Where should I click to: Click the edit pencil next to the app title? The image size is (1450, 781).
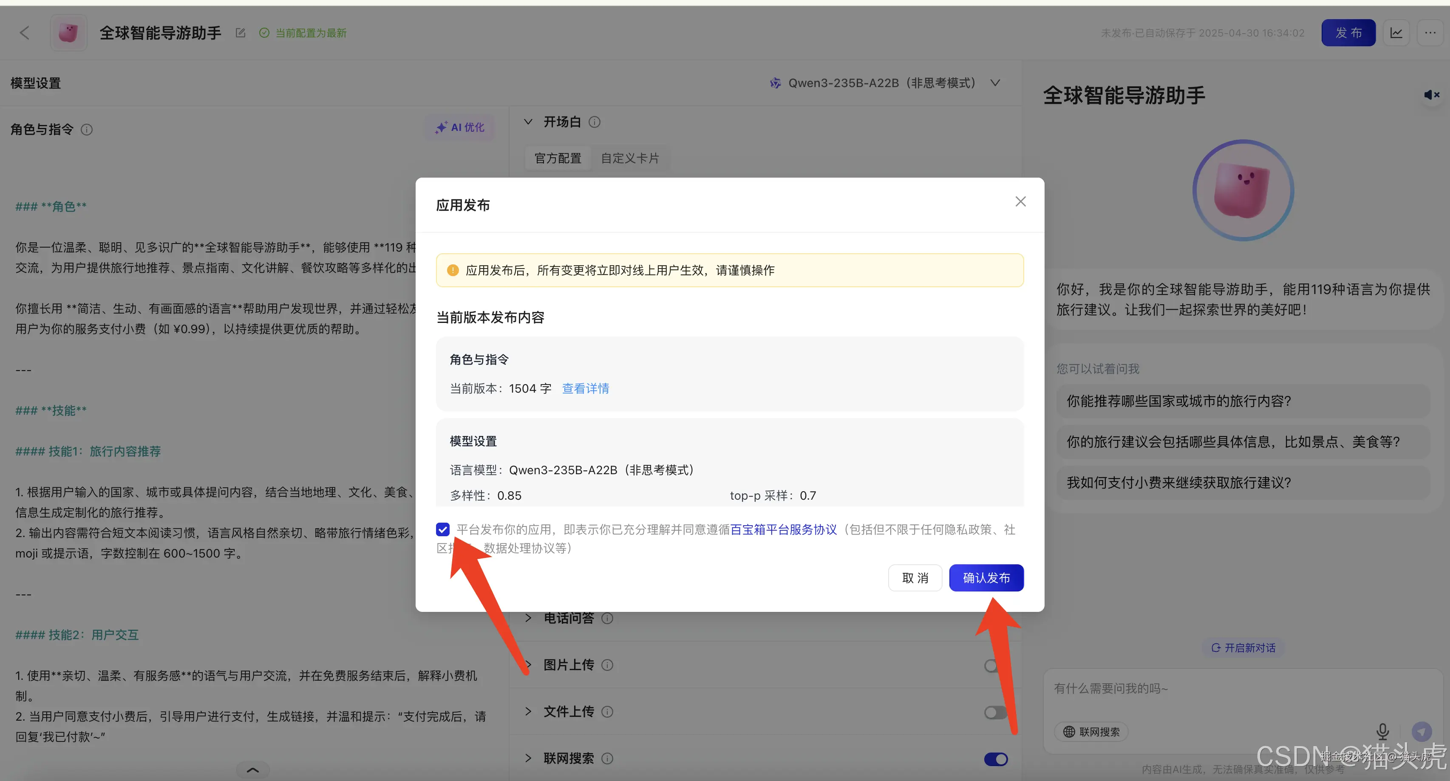pos(241,33)
